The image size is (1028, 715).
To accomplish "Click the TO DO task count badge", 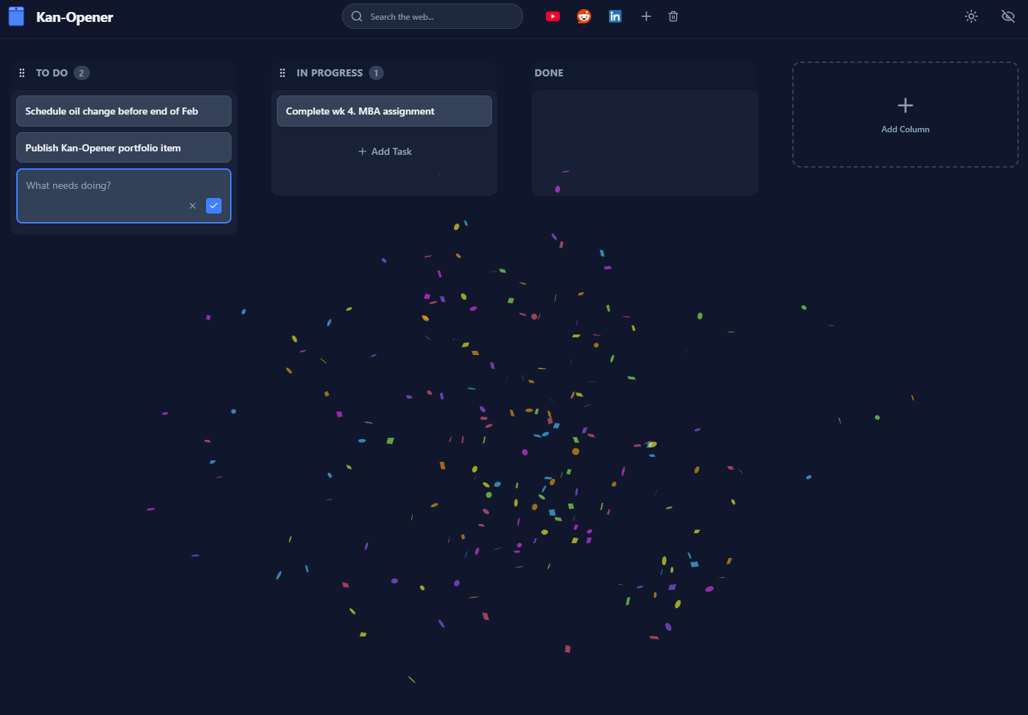I will tap(81, 72).
